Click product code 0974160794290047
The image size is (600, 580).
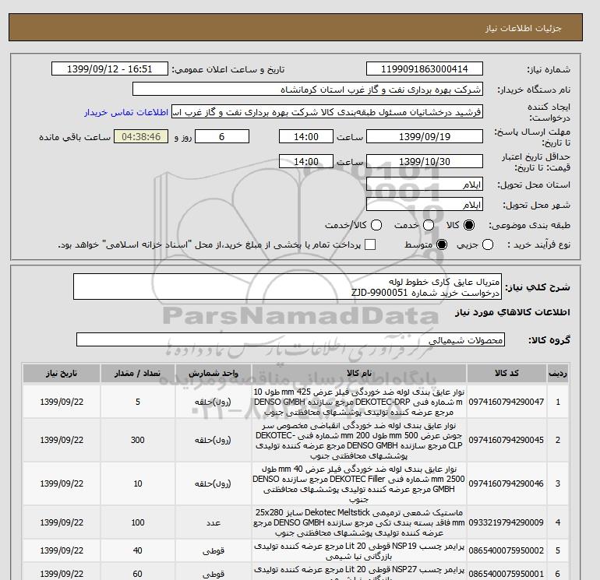(x=506, y=402)
